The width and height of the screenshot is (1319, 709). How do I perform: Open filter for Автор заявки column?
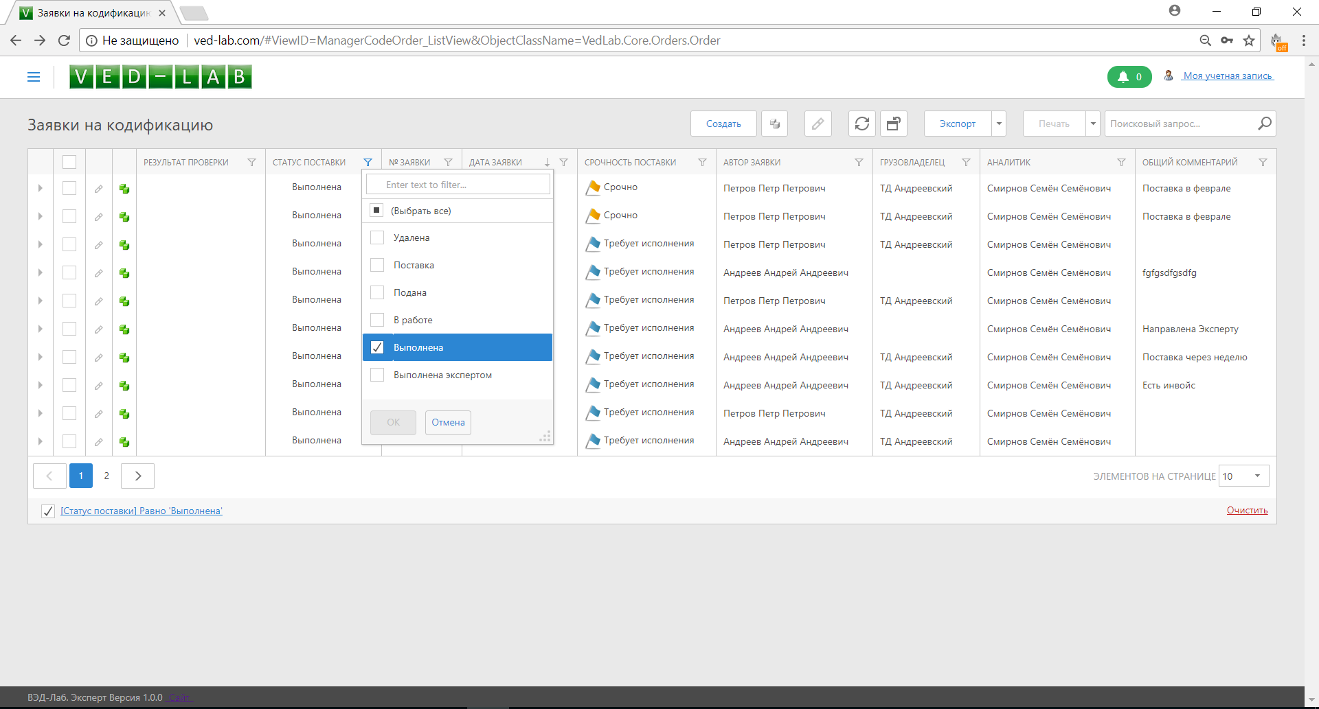pos(859,163)
